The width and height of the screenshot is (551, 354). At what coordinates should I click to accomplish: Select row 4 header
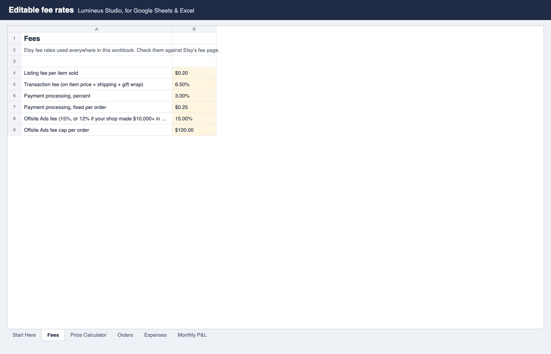coord(14,73)
